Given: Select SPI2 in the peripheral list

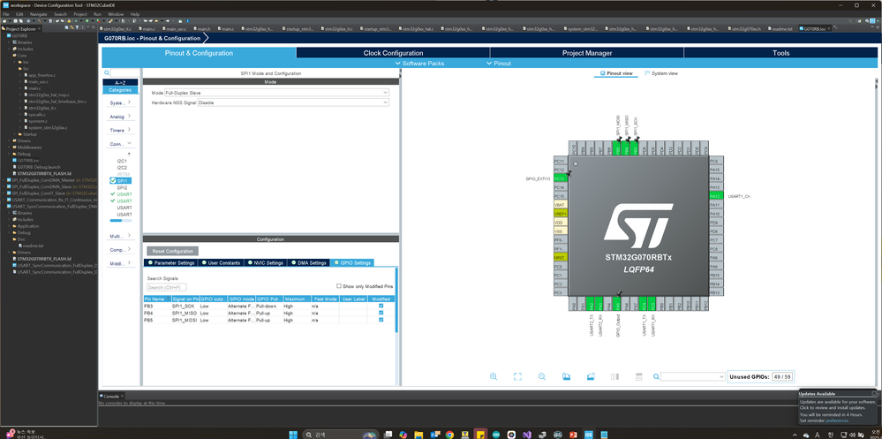Looking at the screenshot, I should [x=122, y=187].
